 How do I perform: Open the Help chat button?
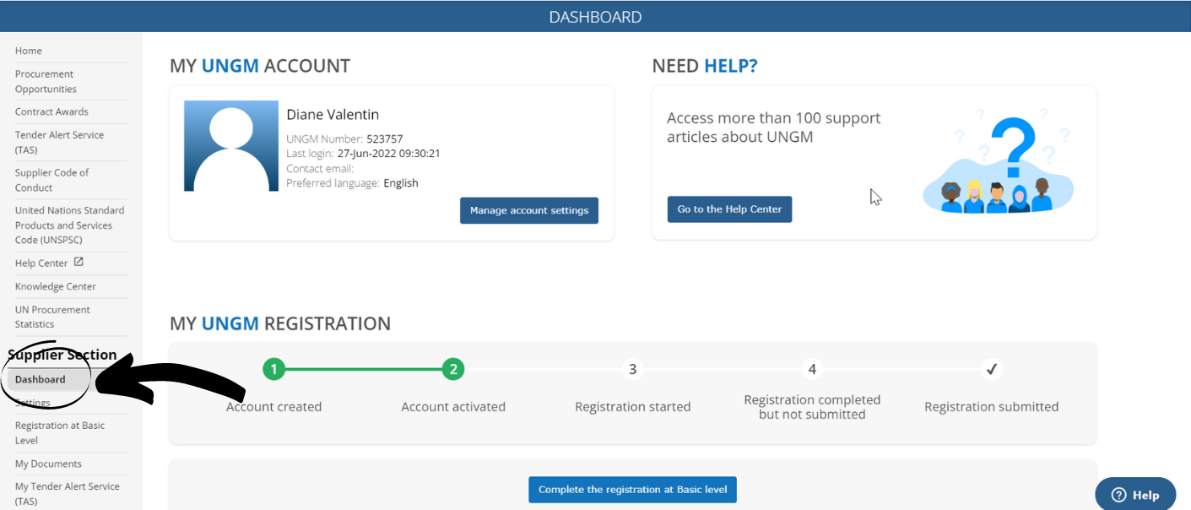point(1135,495)
